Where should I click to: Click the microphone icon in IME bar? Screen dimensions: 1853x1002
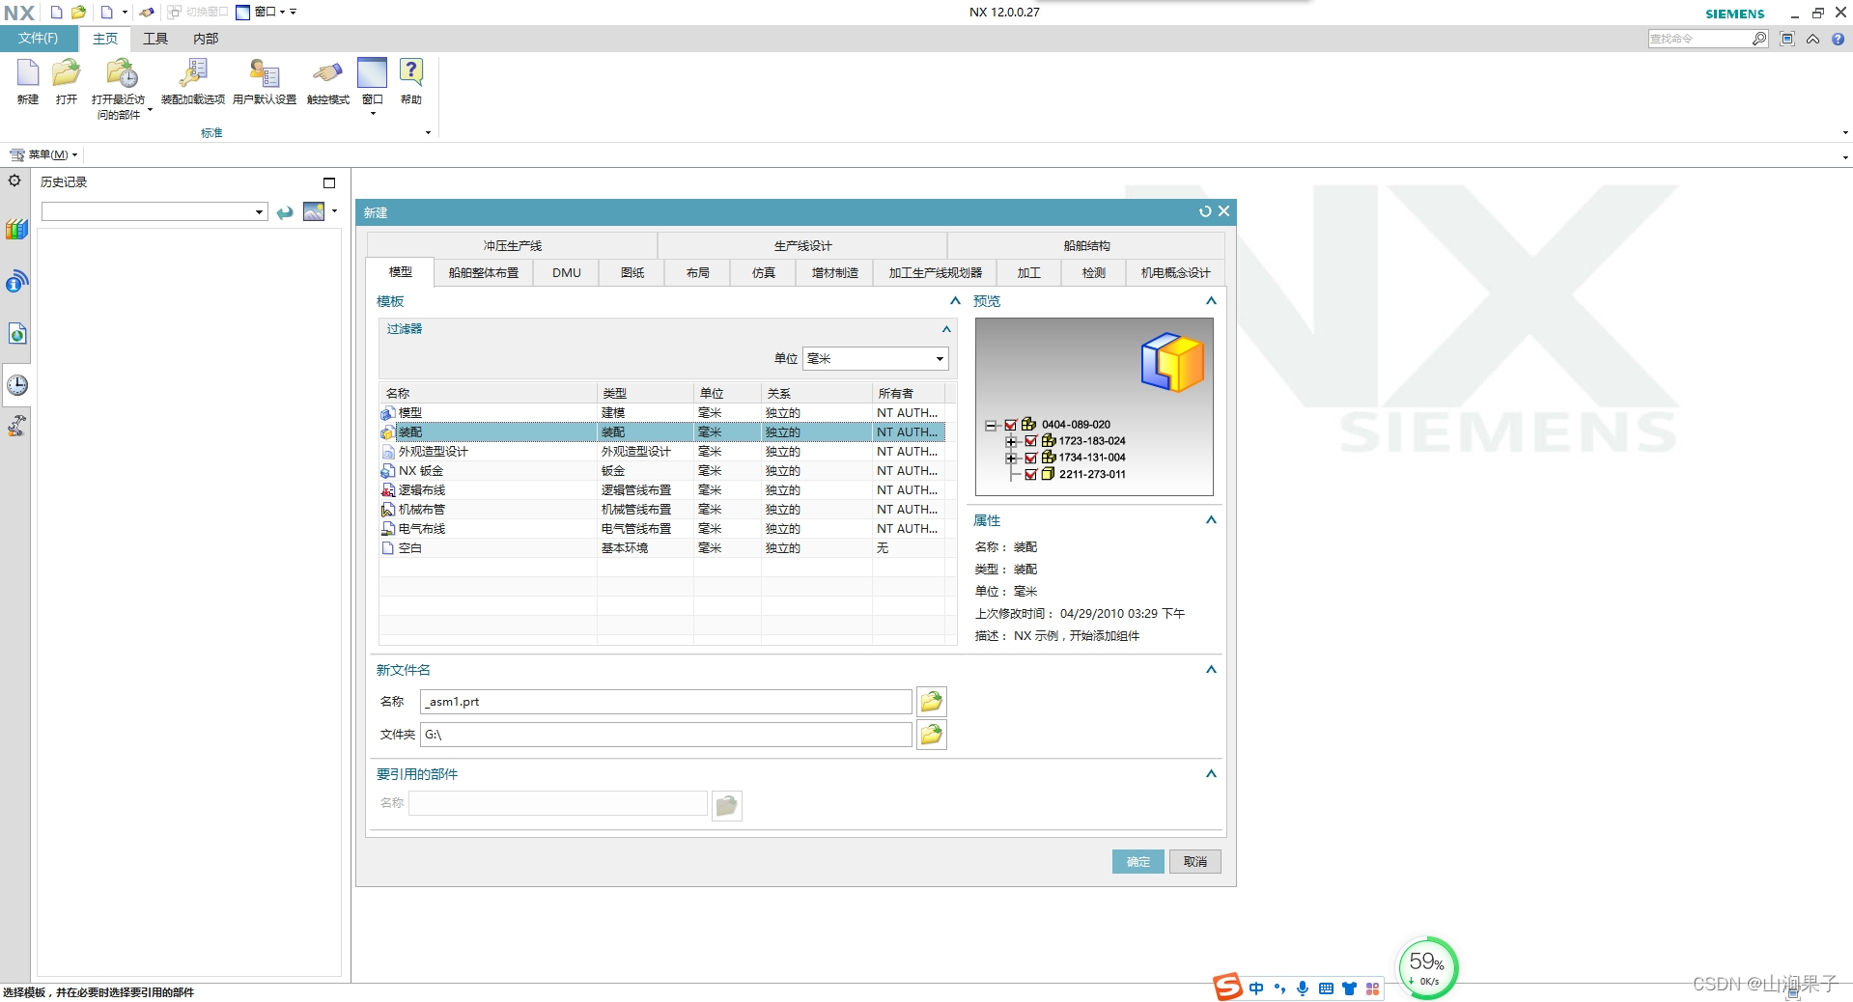[x=1303, y=988]
